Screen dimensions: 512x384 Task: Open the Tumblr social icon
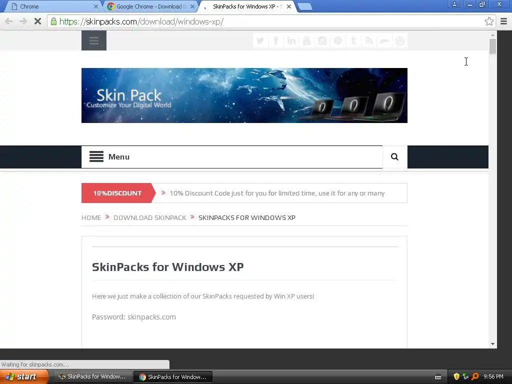[353, 41]
